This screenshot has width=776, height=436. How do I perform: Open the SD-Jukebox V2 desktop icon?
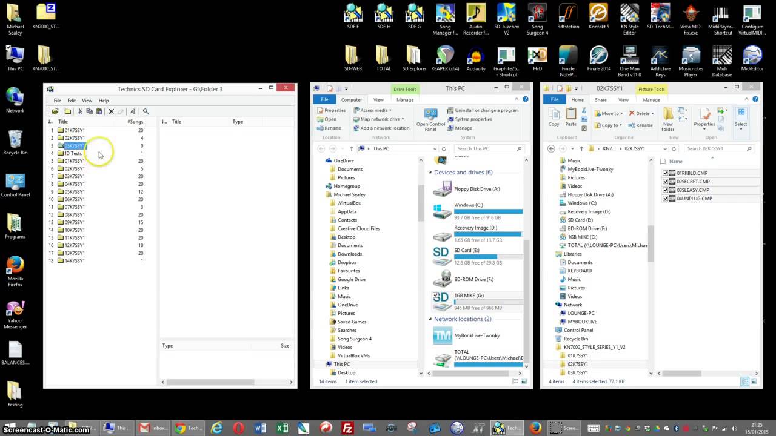[x=506, y=19]
